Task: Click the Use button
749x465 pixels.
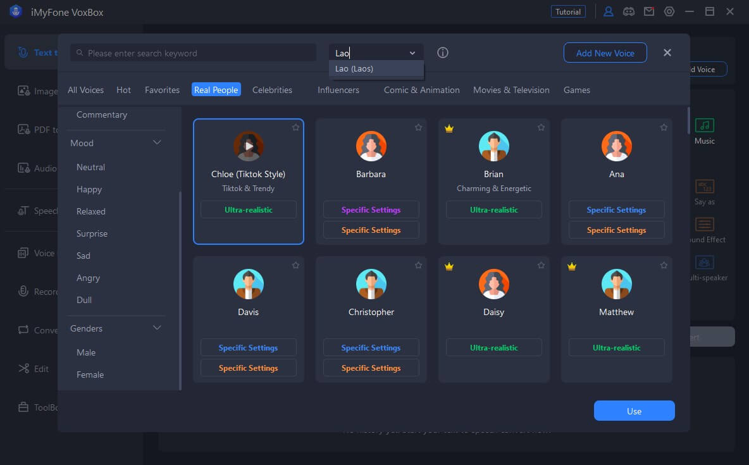Action: pos(634,411)
